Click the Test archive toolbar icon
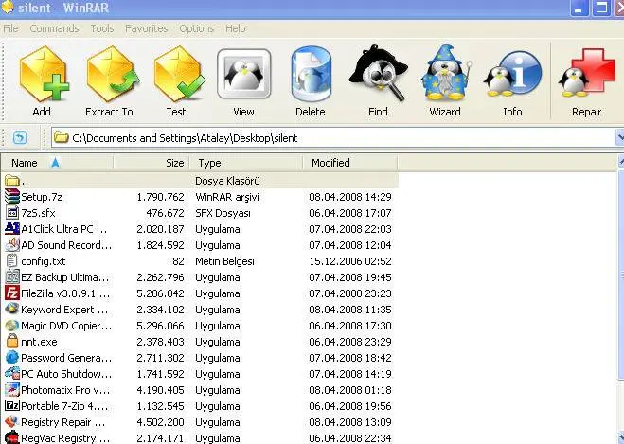This screenshot has height=444, width=624. tap(178, 74)
